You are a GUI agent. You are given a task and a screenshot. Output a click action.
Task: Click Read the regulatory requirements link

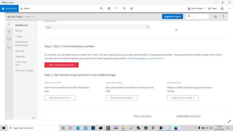coord(146,58)
